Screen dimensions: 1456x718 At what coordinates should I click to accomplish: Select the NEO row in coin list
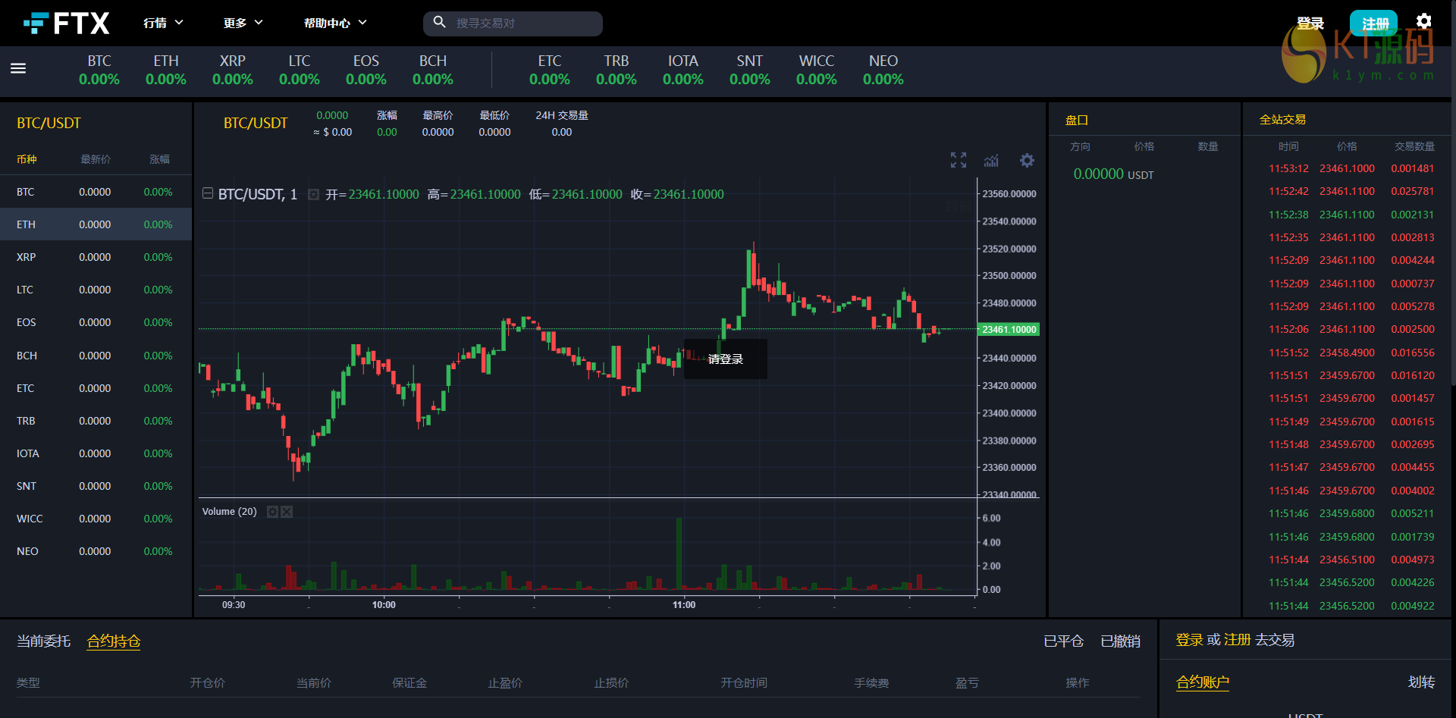[x=96, y=551]
